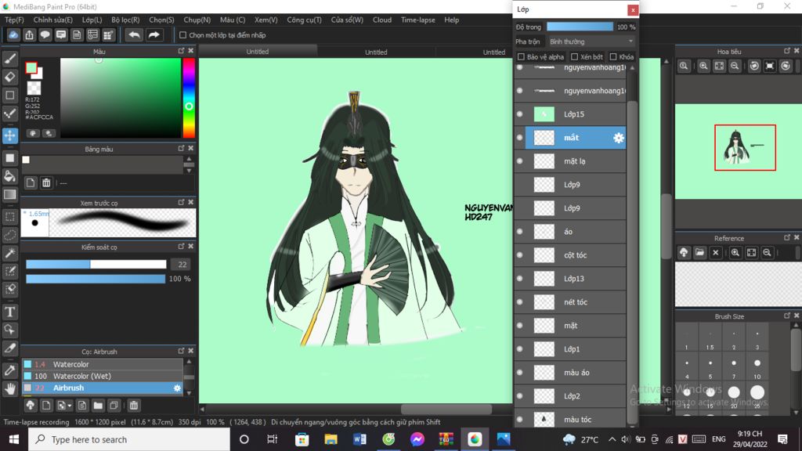Image resolution: width=802 pixels, height=451 pixels.
Task: Delete palette color using trash icon
Action: (46, 182)
